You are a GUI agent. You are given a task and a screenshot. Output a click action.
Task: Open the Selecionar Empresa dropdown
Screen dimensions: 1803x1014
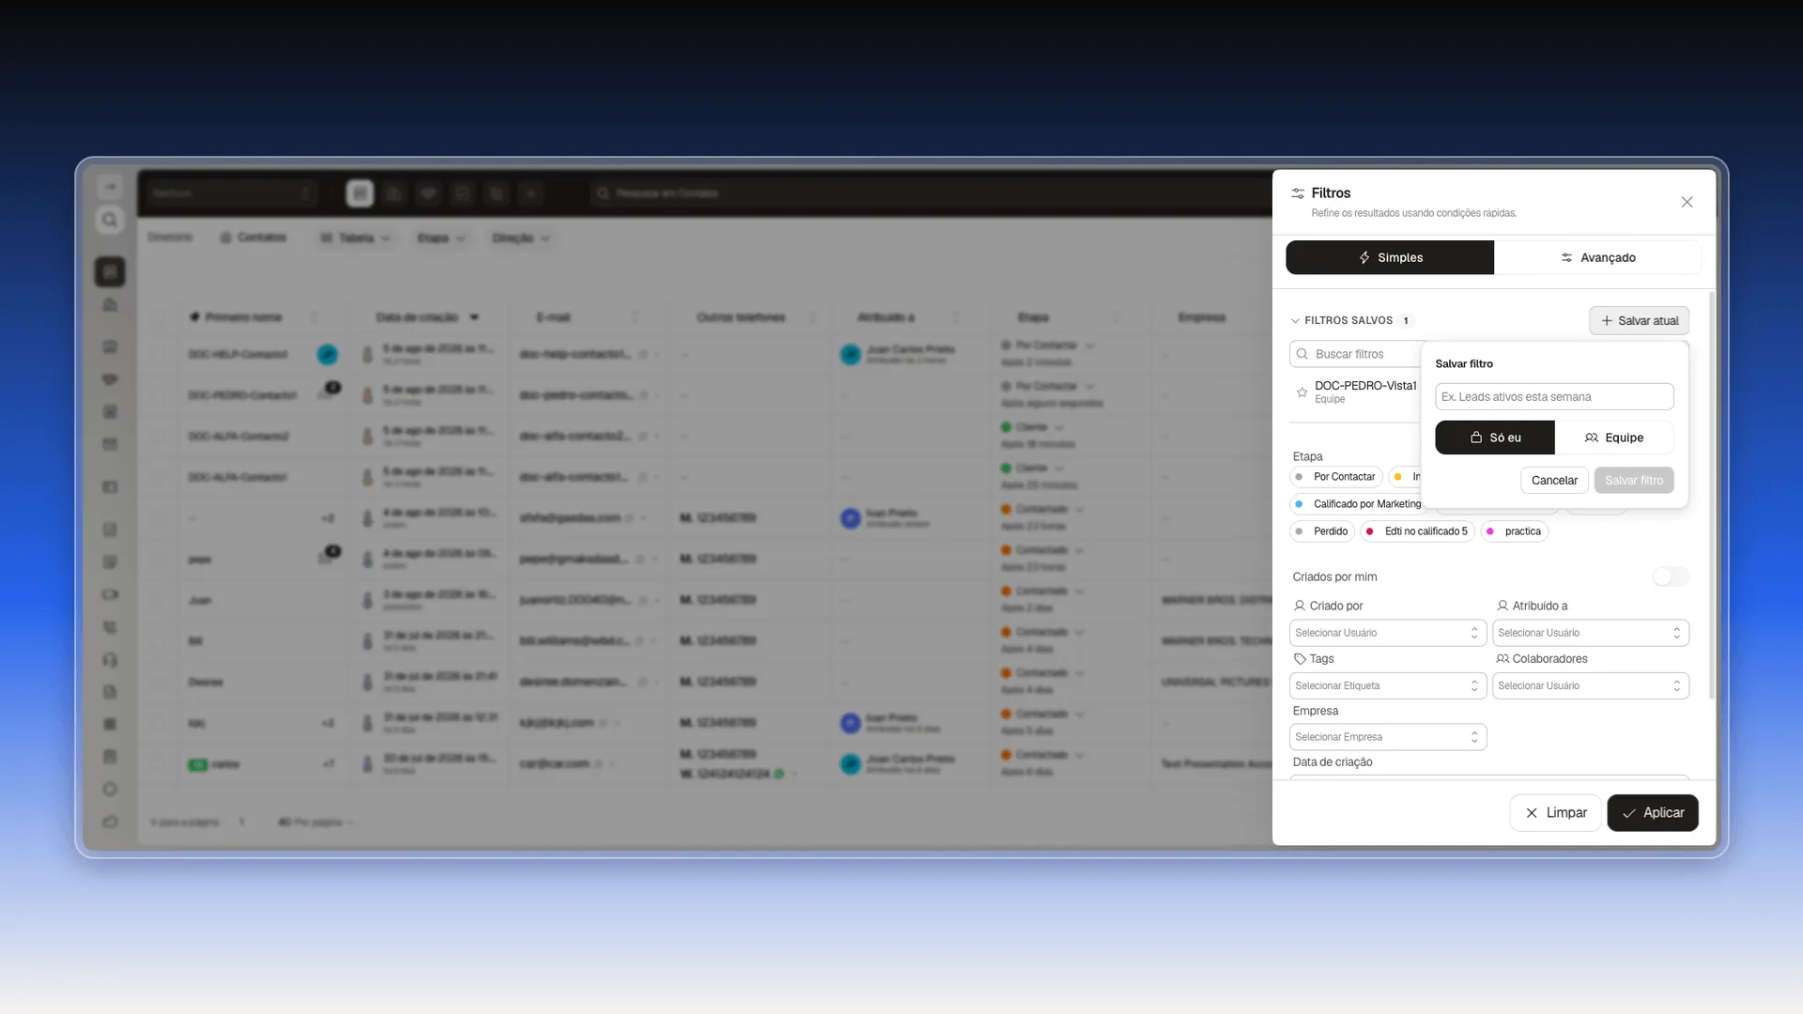coord(1388,737)
